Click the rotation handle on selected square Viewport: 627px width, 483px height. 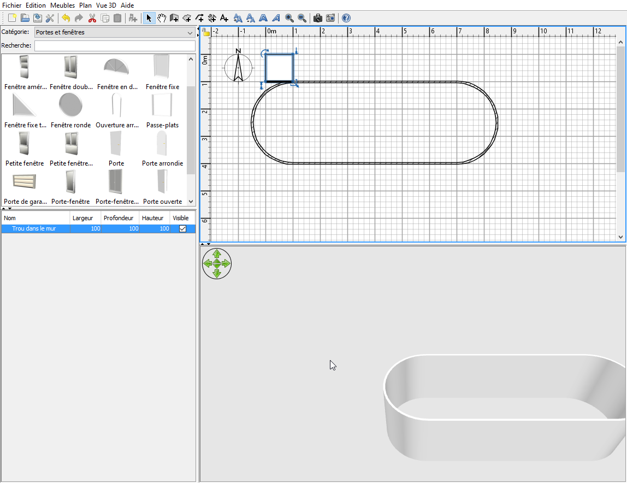[264, 53]
